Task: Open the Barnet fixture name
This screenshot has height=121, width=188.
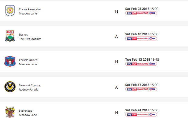Action: 23,34
